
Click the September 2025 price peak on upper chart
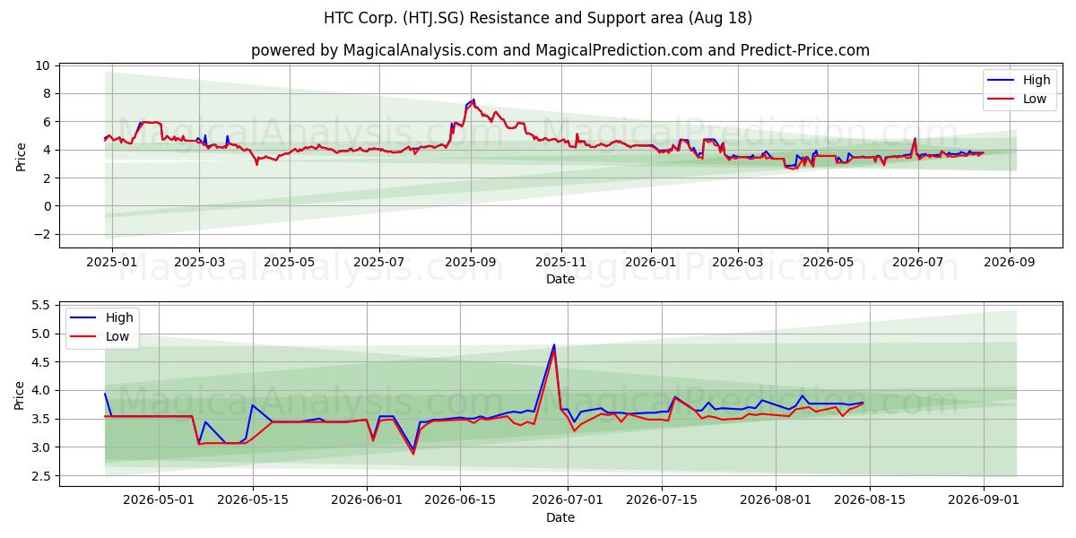coord(473,100)
